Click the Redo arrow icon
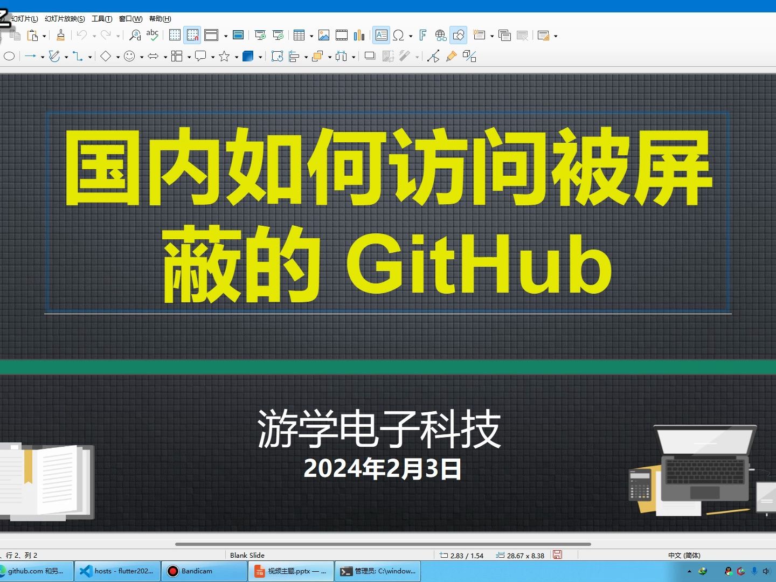Viewport: 776px width, 582px height. click(x=106, y=36)
